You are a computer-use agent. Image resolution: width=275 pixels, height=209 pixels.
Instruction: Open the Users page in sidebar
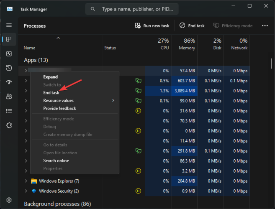coord(9,97)
